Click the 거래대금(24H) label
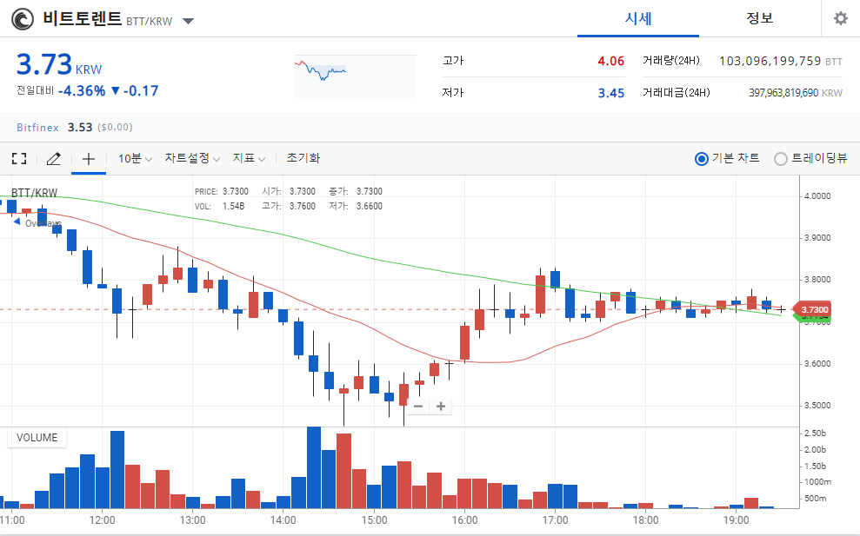 coord(677,93)
